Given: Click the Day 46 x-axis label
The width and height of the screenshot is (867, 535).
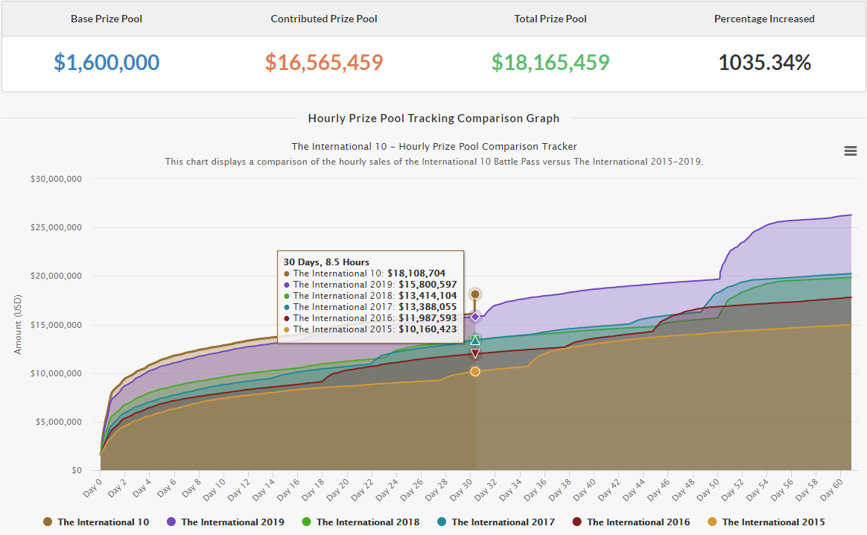Looking at the screenshot, I should [658, 489].
